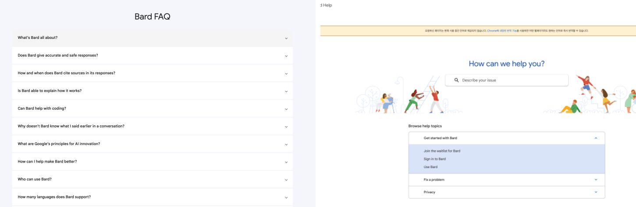
Task: Click "What are Google's principles for AI innovation?" text
Action: coord(59,144)
